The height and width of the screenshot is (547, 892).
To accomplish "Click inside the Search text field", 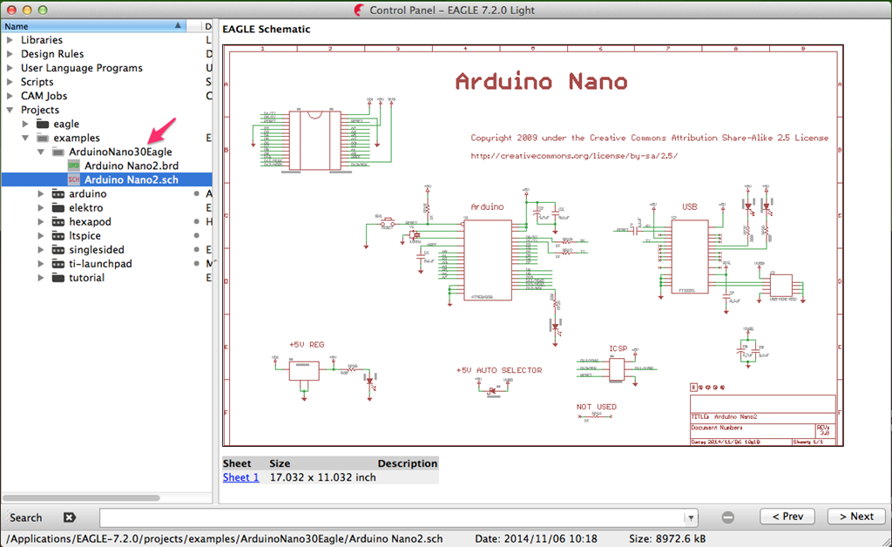I will (x=392, y=517).
